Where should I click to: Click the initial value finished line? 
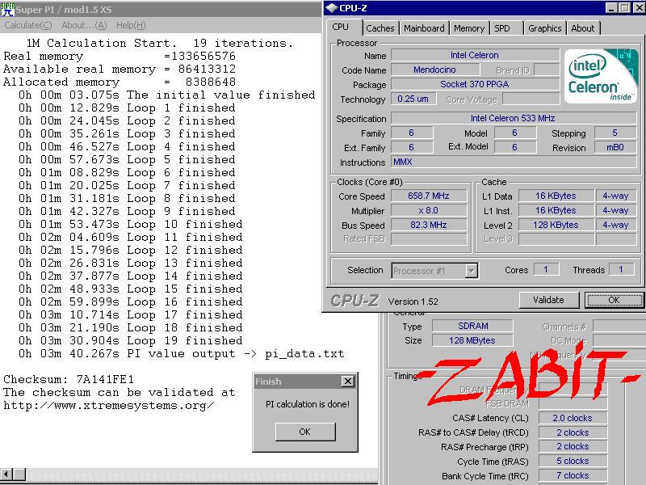(x=167, y=95)
